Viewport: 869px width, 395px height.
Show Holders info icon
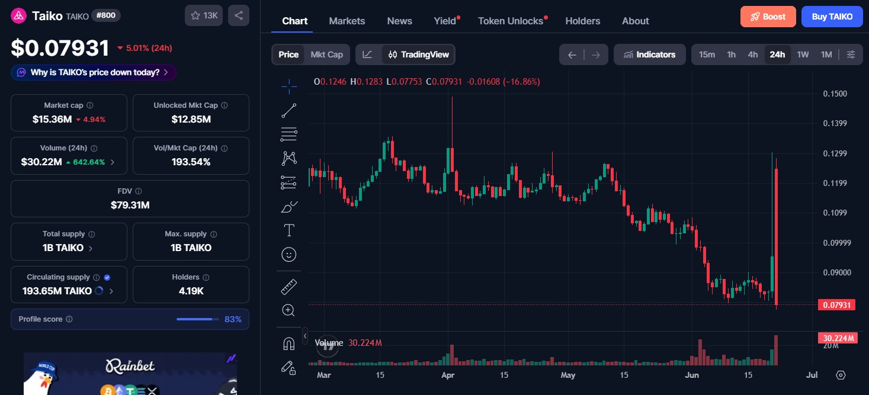pos(206,277)
